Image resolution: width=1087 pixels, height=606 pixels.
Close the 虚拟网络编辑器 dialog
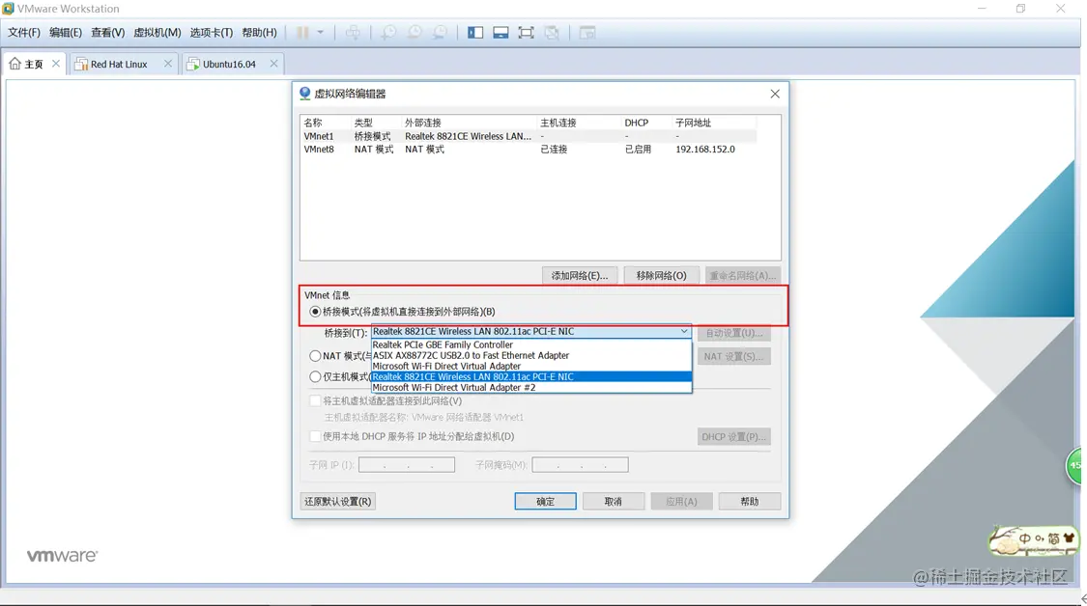click(x=775, y=94)
